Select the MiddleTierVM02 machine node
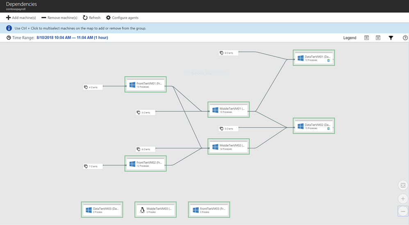Viewport: 409px width, 225px height. (229, 147)
